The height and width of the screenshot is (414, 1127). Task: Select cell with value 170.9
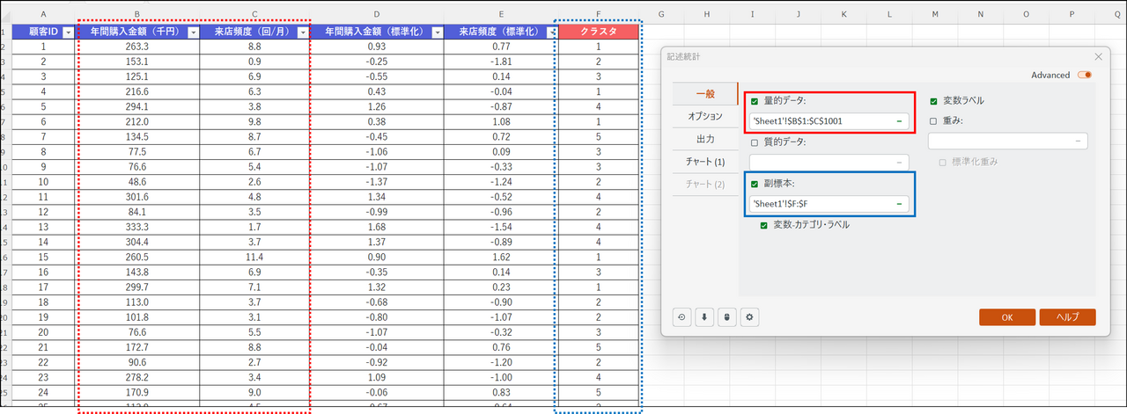137,392
